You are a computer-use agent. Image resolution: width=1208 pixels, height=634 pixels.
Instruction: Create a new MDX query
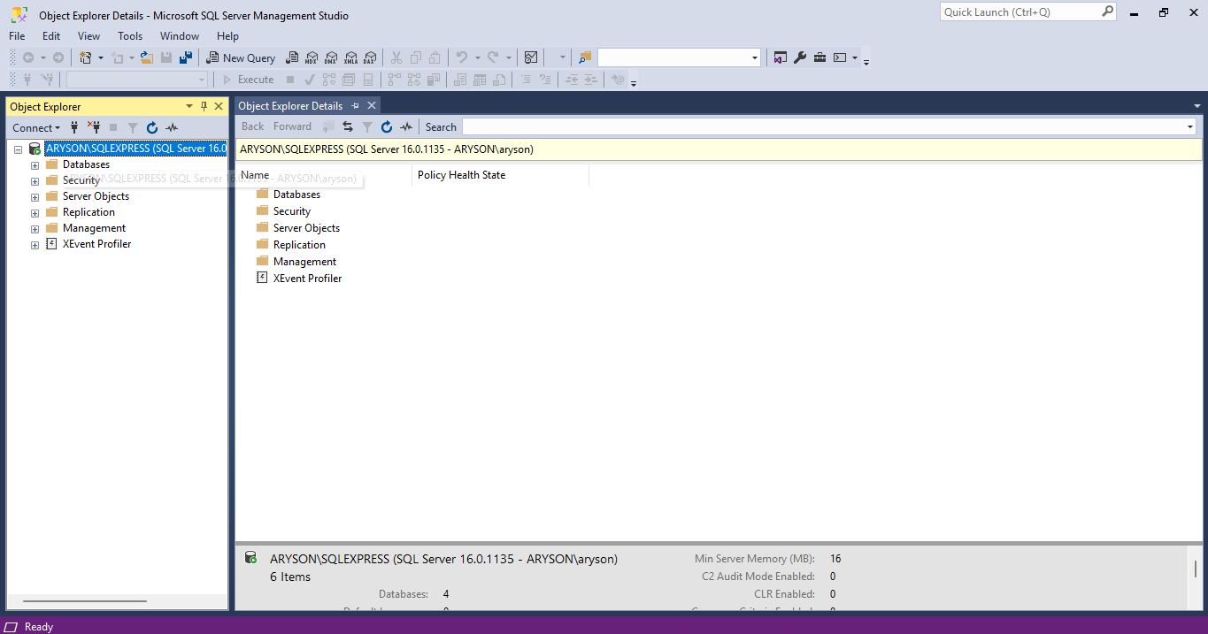(312, 57)
